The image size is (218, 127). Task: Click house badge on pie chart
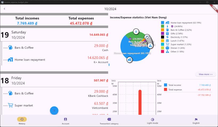(129, 60)
